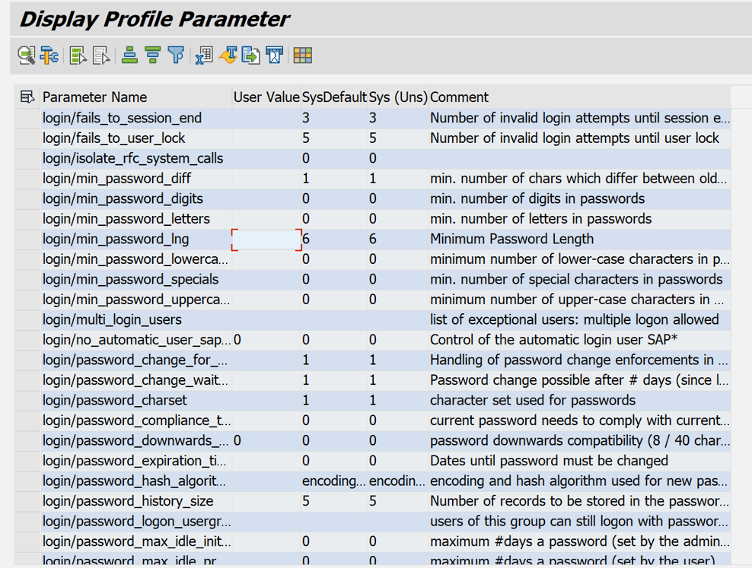752x568 pixels.
Task: Select the login/fails_to_user_lock parameter row
Action: coord(373,138)
